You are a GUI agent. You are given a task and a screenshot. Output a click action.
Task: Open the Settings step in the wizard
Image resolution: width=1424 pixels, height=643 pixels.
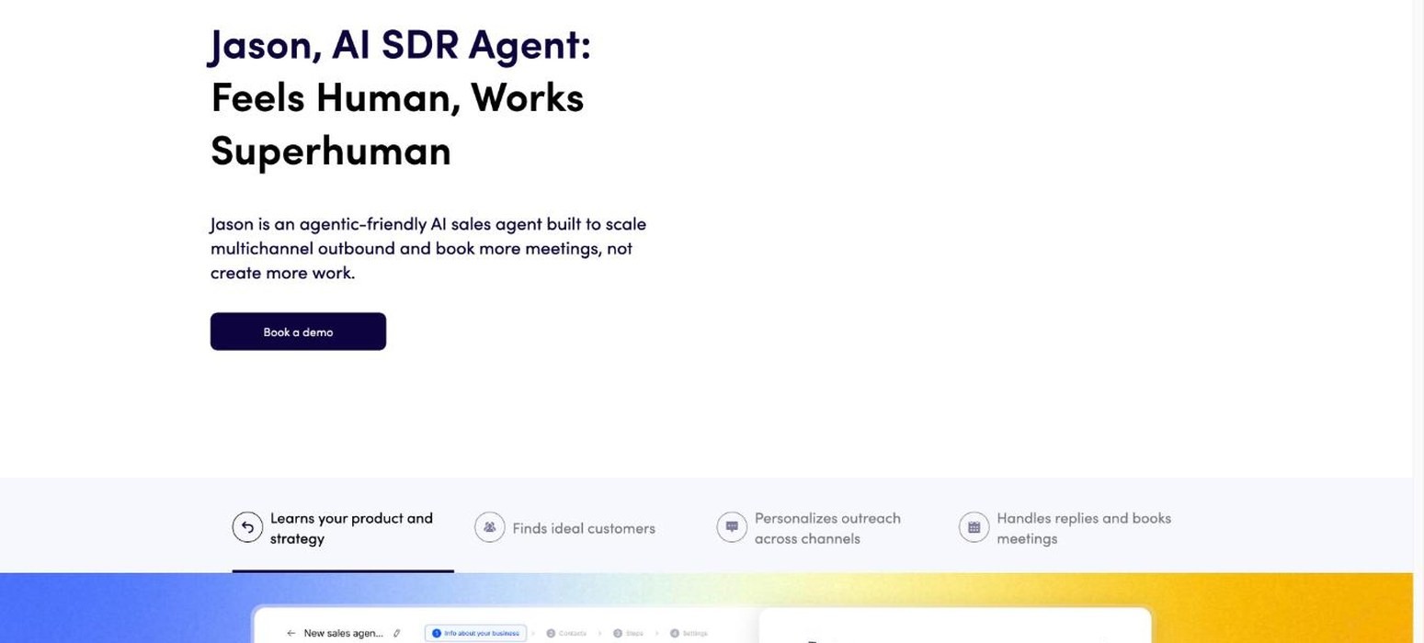(689, 633)
